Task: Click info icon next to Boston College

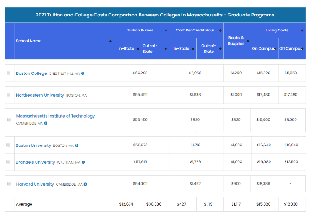Action: point(83,73)
